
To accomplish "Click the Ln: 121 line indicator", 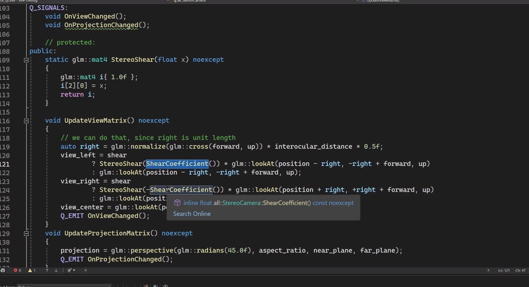I will click(504, 271).
